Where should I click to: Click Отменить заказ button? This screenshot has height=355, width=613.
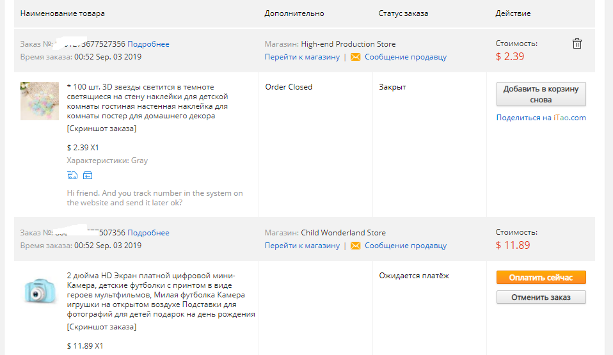tap(541, 297)
